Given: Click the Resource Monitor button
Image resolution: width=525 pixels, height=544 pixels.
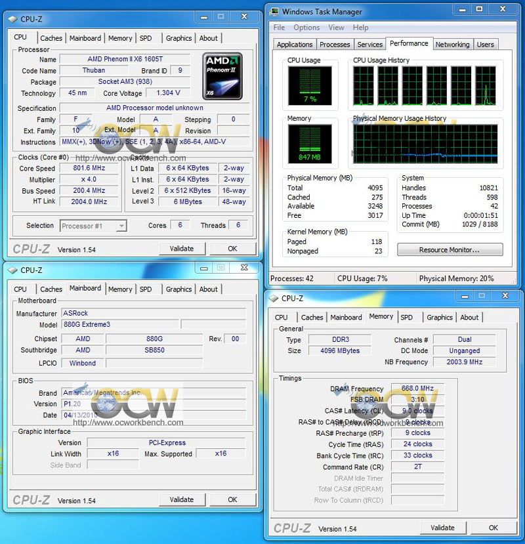Looking at the screenshot, I should point(450,250).
